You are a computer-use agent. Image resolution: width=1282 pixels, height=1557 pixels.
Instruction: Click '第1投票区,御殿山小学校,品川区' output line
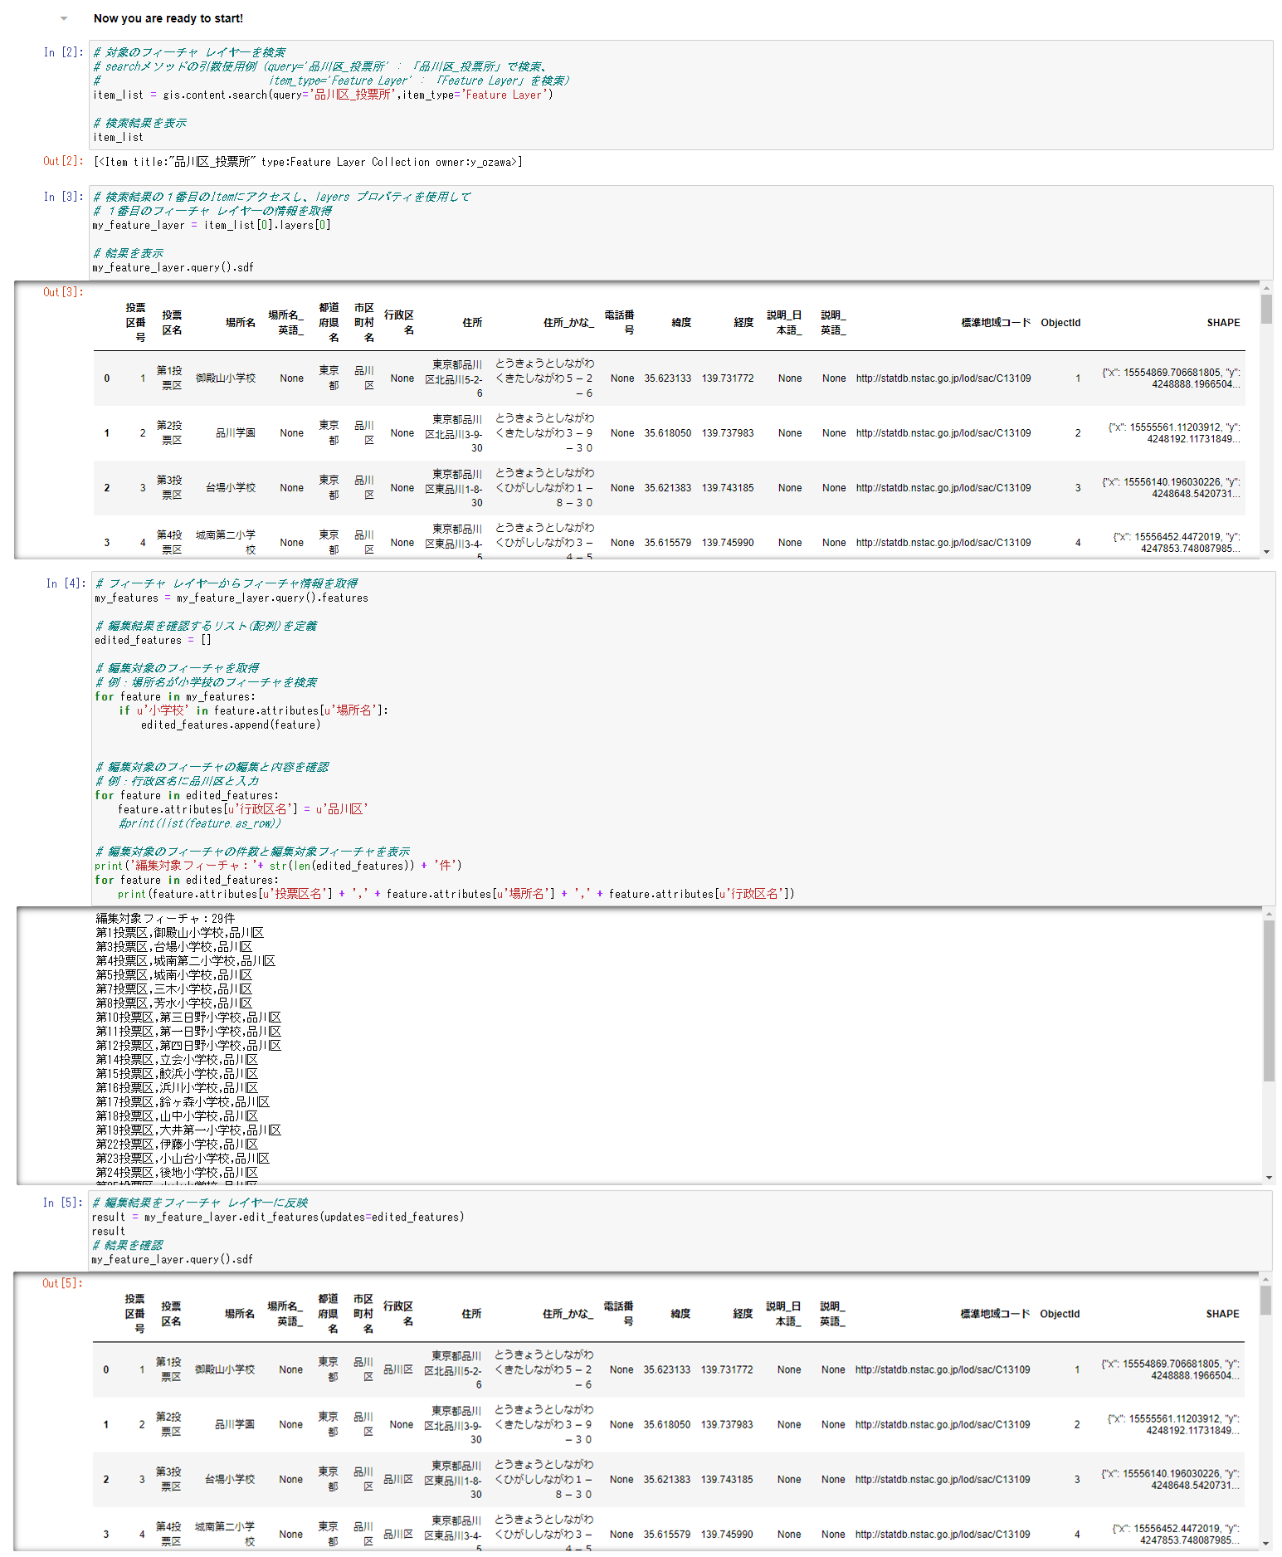[180, 933]
